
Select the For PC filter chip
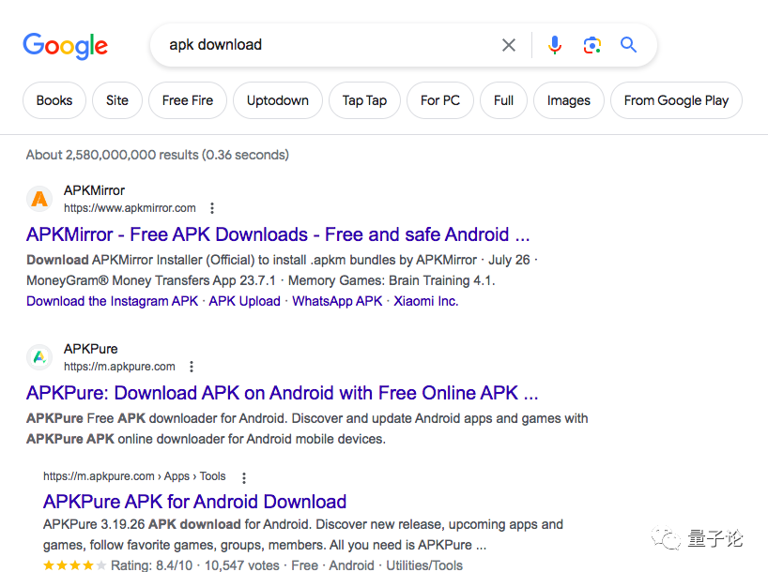440,100
